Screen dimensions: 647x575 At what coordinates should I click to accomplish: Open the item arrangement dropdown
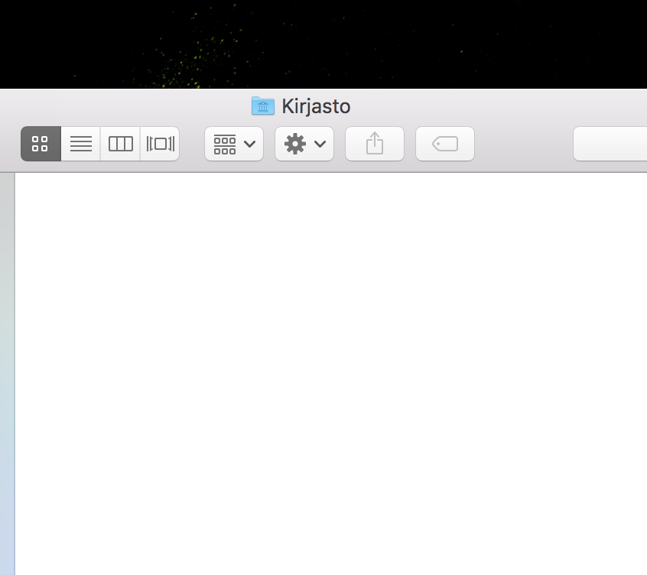coord(234,144)
